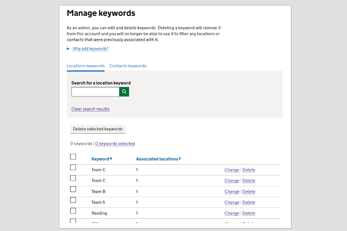
Task: Click Change for Team A keyword
Action: pyautogui.click(x=232, y=202)
